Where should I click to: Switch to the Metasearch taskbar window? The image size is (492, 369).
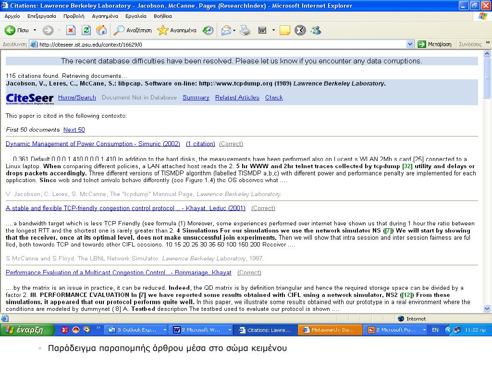[330, 330]
